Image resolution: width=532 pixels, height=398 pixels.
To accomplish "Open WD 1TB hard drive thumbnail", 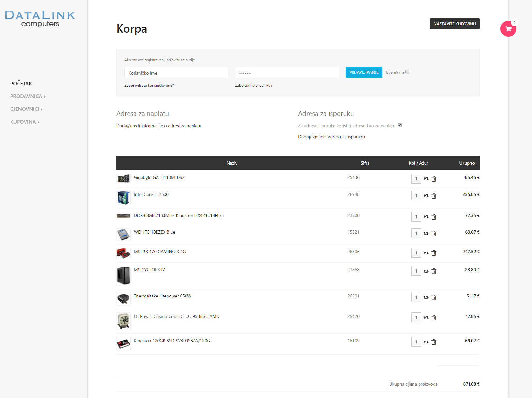I will [x=123, y=235].
